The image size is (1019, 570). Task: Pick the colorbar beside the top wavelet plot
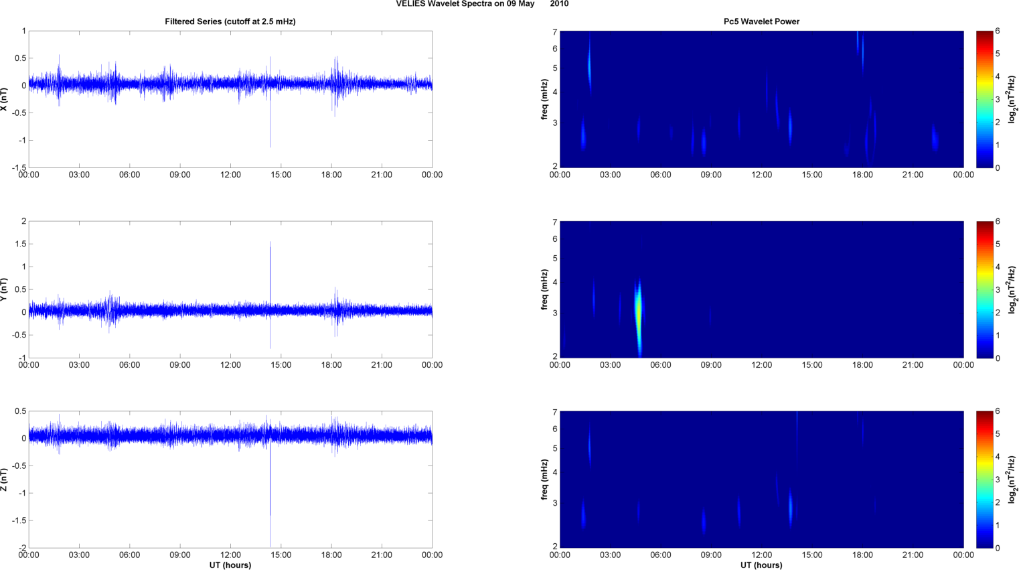984,99
